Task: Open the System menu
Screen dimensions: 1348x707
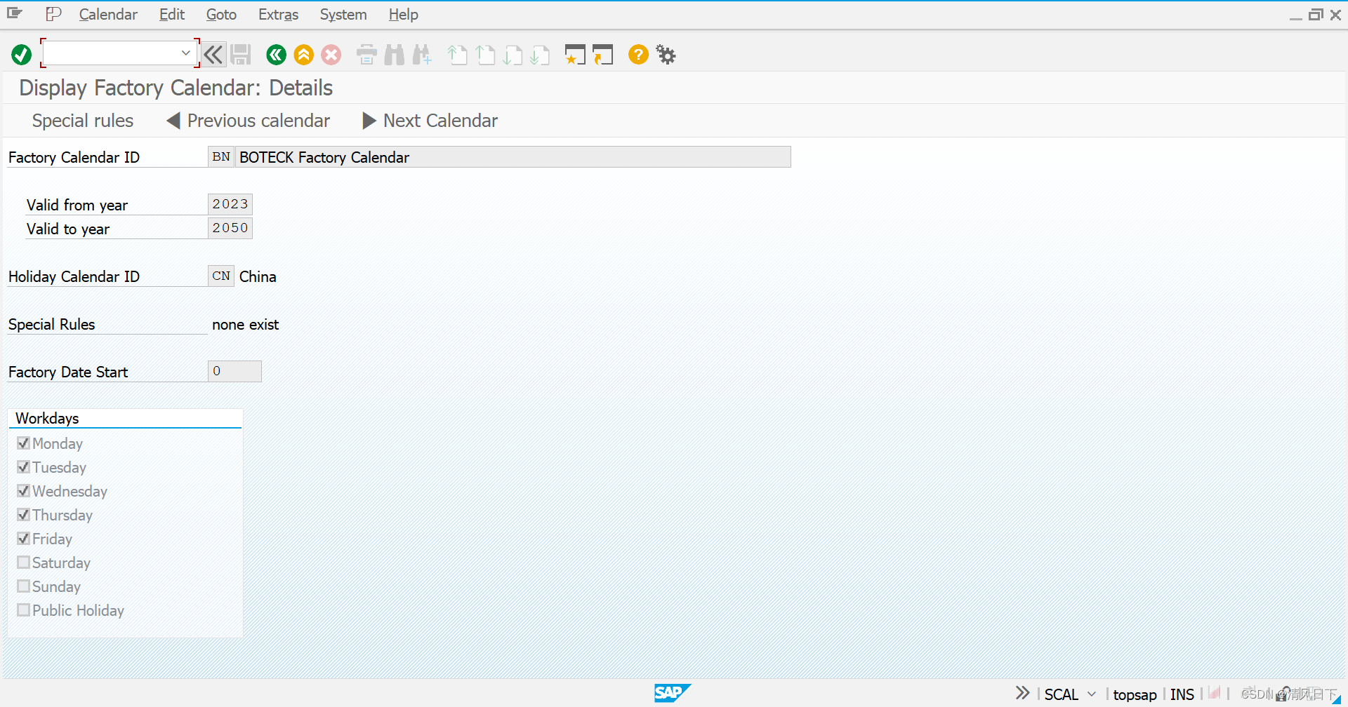Action: [x=343, y=14]
